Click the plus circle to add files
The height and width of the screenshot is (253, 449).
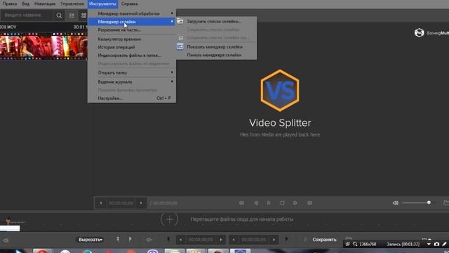click(169, 220)
